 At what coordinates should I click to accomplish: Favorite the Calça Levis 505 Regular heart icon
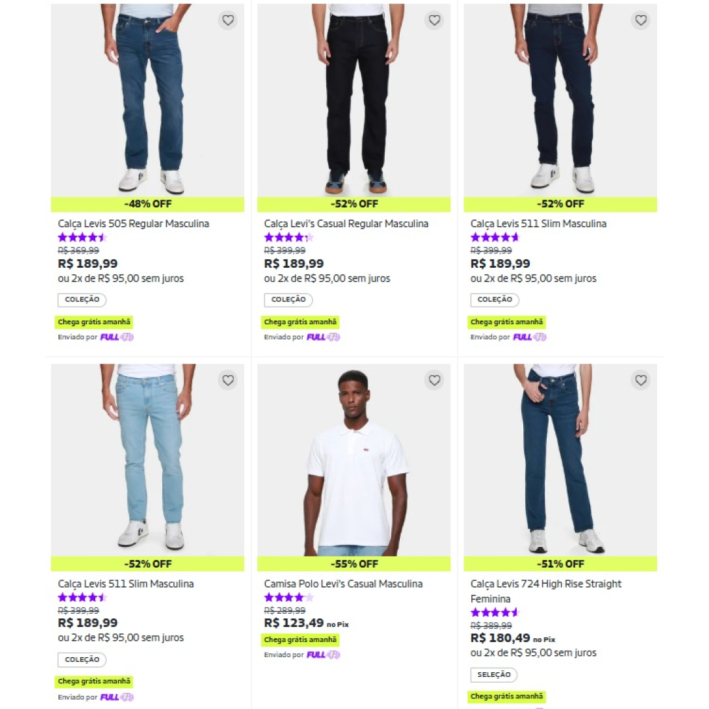tap(228, 20)
